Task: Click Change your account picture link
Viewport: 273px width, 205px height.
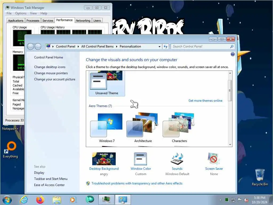Action: click(55, 79)
